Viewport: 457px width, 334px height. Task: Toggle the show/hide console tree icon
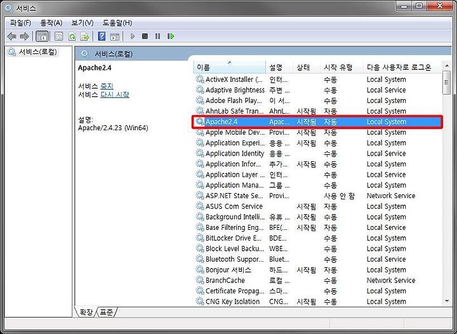click(42, 36)
